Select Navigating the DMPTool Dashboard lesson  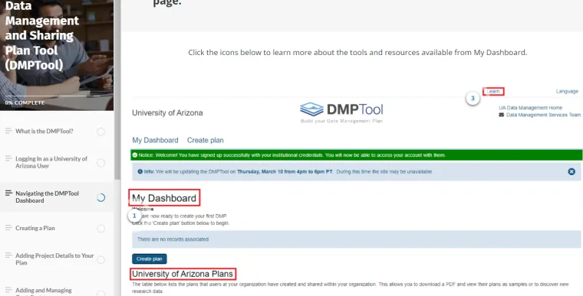tap(48, 197)
